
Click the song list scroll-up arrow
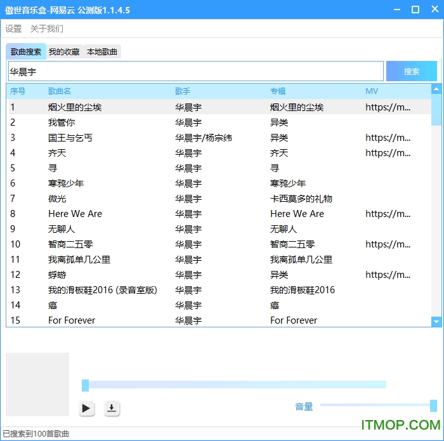click(436, 89)
